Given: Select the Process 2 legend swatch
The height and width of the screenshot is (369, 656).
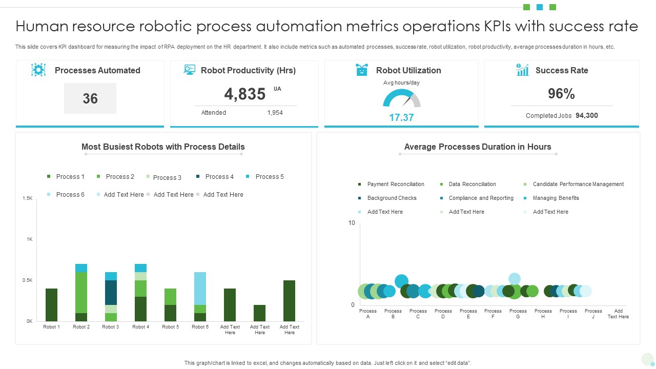Looking at the screenshot, I should pyautogui.click(x=98, y=177).
